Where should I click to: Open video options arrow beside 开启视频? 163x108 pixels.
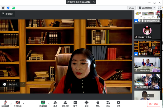pos(24,104)
